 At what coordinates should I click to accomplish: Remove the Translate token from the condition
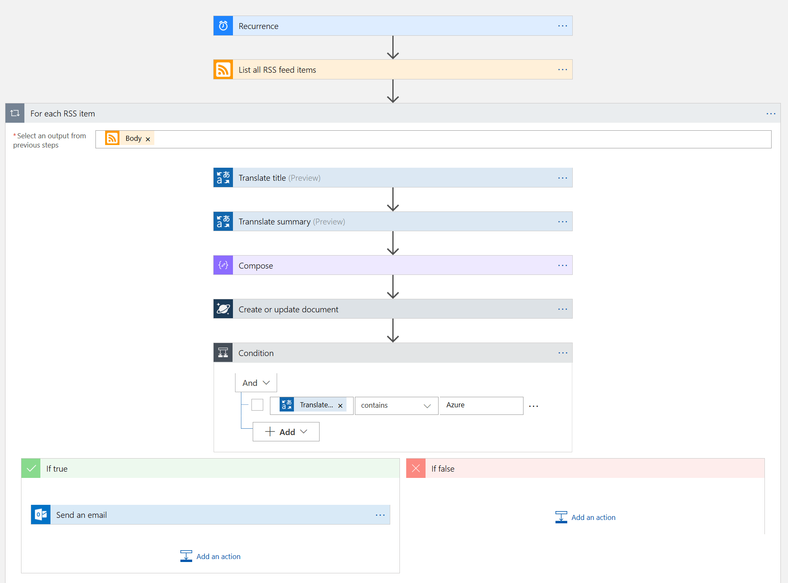[x=340, y=406]
